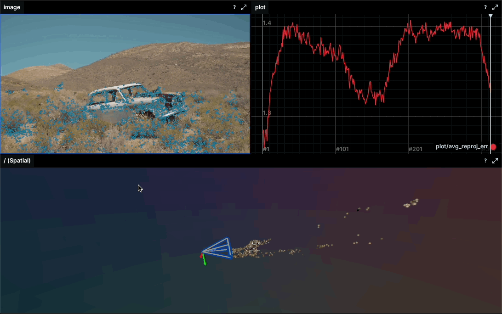The image size is (502, 314).
Task: Click the plot/avg_reproj_err legend label
Action: pyautogui.click(x=462, y=146)
